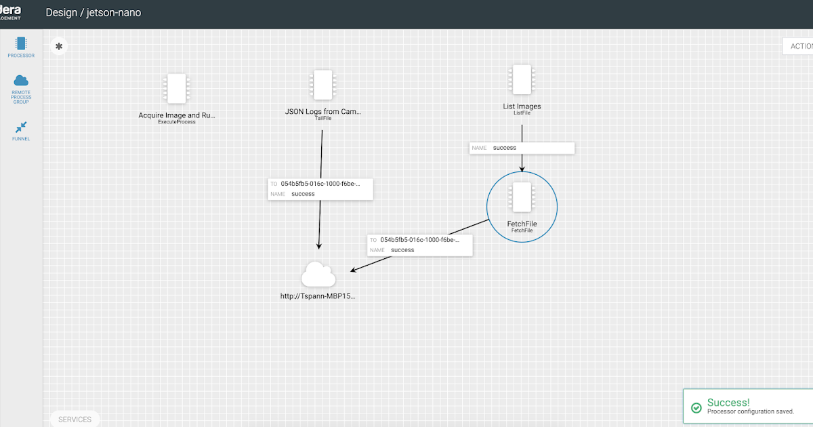This screenshot has width=813, height=427.
Task: Select the JSON Logs TailFile processor
Action: [x=322, y=83]
